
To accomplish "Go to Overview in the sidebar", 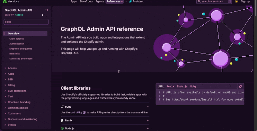I will coord(25,34).
